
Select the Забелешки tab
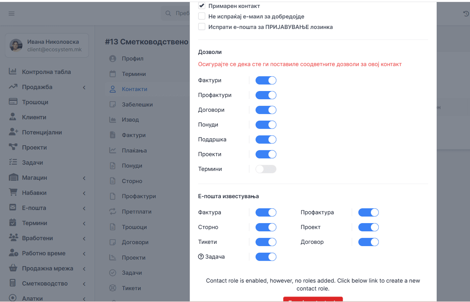coord(137,104)
